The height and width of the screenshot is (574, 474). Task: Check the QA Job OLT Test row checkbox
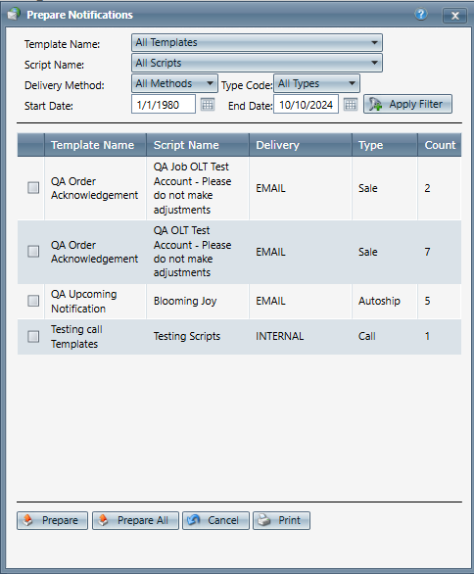coord(33,188)
